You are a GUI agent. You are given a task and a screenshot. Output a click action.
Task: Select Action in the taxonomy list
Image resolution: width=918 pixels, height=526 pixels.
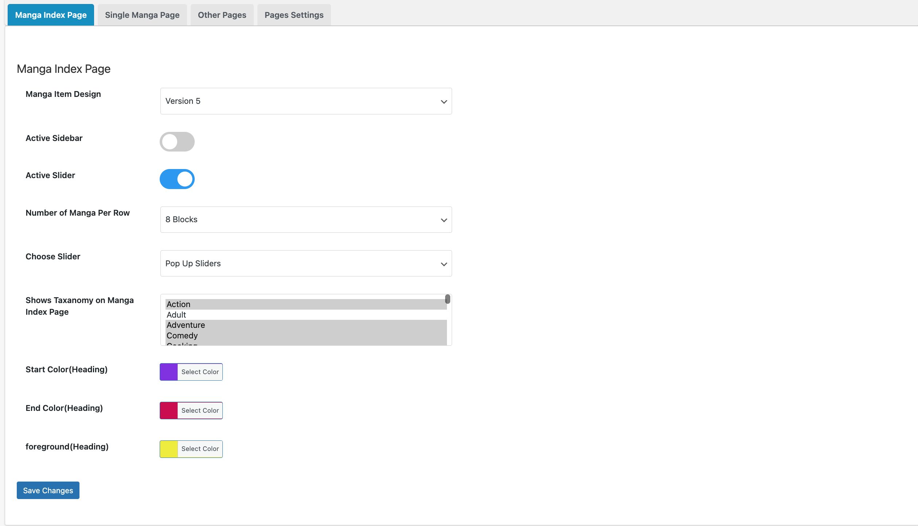coord(179,304)
